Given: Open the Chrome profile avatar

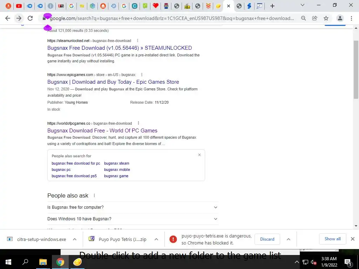Looking at the screenshot, I should click(x=340, y=18).
